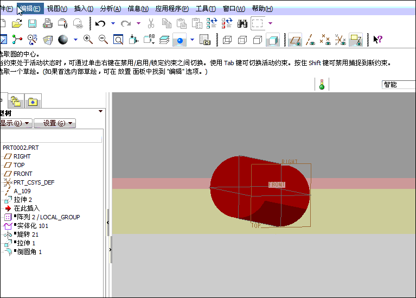Open the 智能 selection filter combo box
Screen dimensions: 416x298
click(x=399, y=85)
